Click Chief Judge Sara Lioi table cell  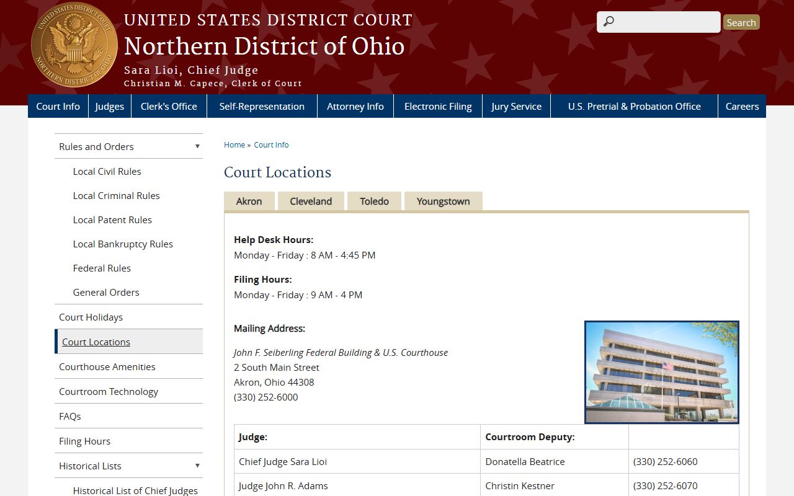[357, 461]
